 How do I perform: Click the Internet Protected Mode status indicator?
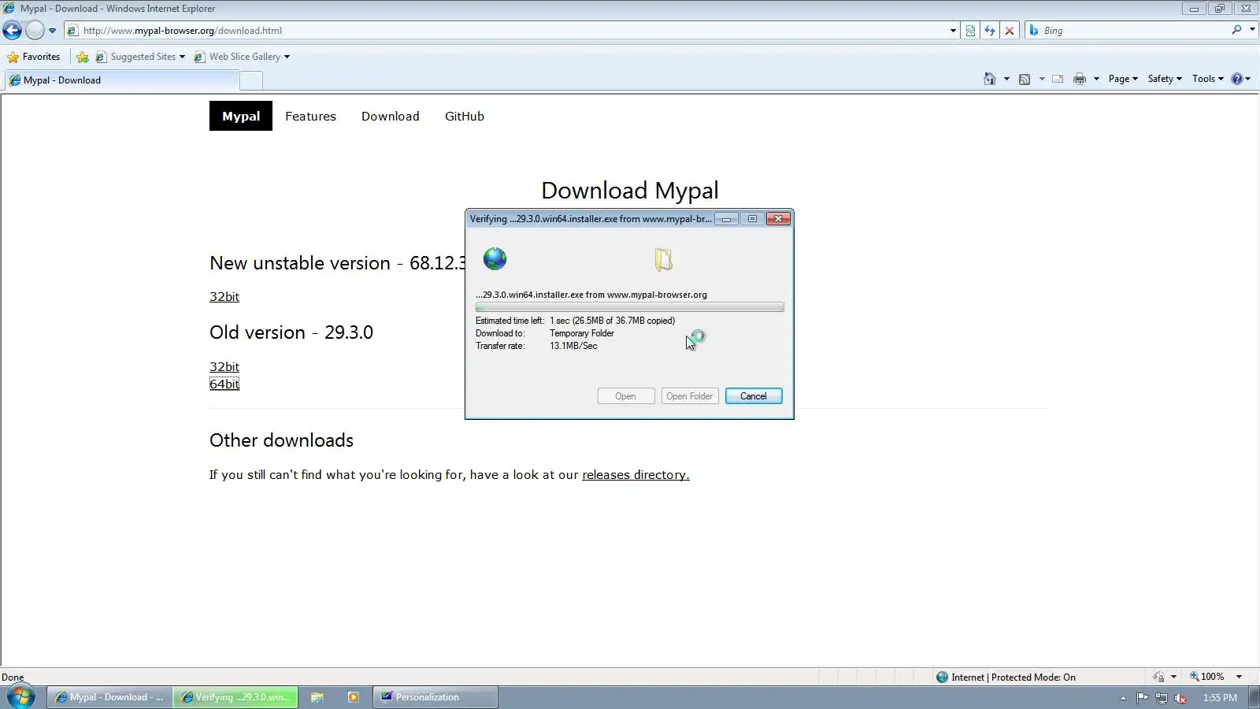pyautogui.click(x=1006, y=677)
